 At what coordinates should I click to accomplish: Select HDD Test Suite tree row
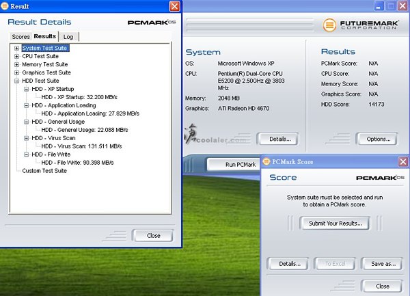point(40,81)
